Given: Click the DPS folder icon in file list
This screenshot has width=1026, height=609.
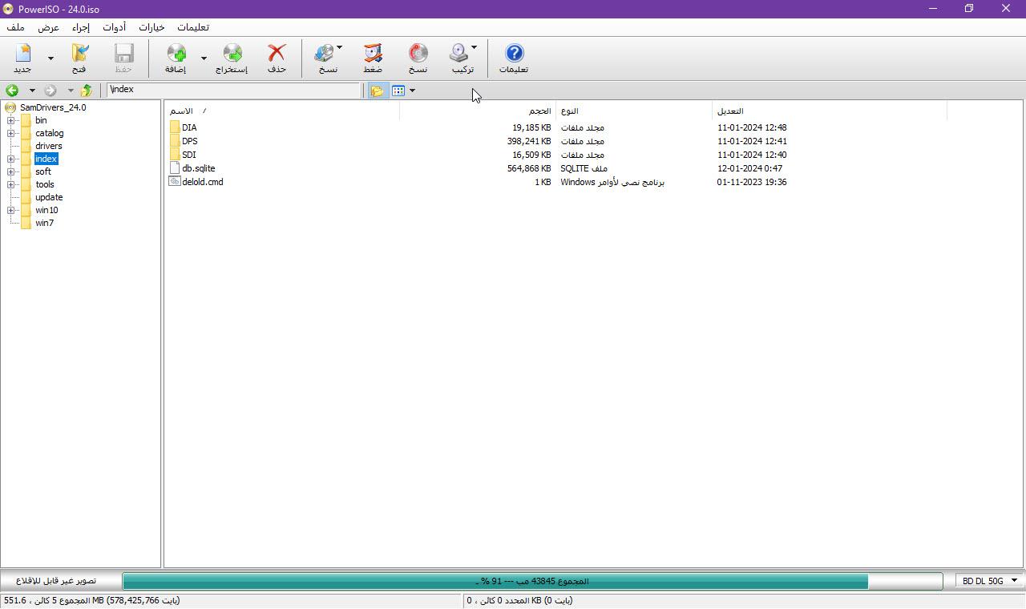Looking at the screenshot, I should pyautogui.click(x=175, y=141).
